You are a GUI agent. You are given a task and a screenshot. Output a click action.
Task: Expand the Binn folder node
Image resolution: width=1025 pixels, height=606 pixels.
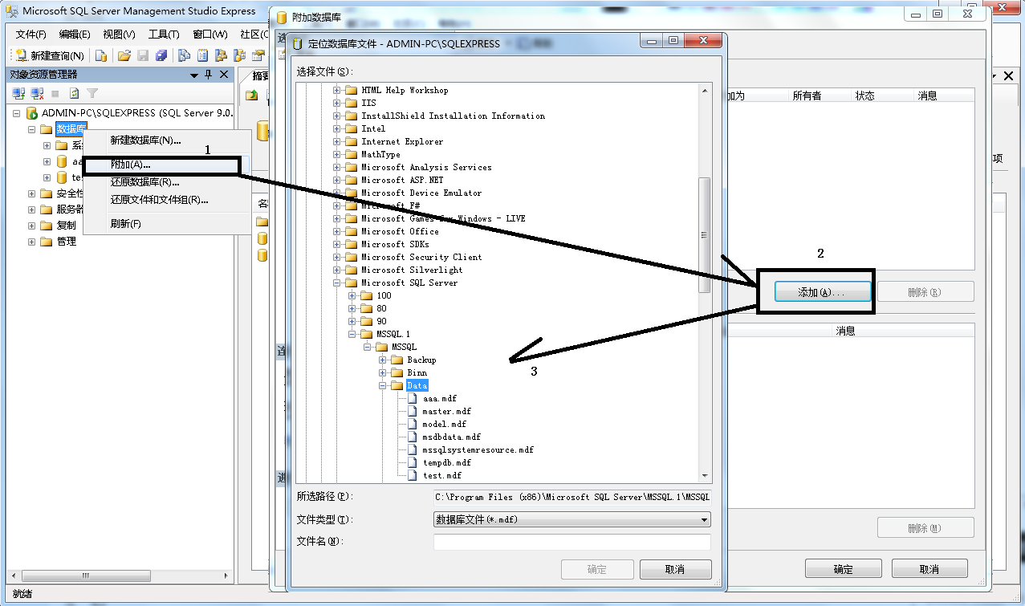[x=383, y=372]
